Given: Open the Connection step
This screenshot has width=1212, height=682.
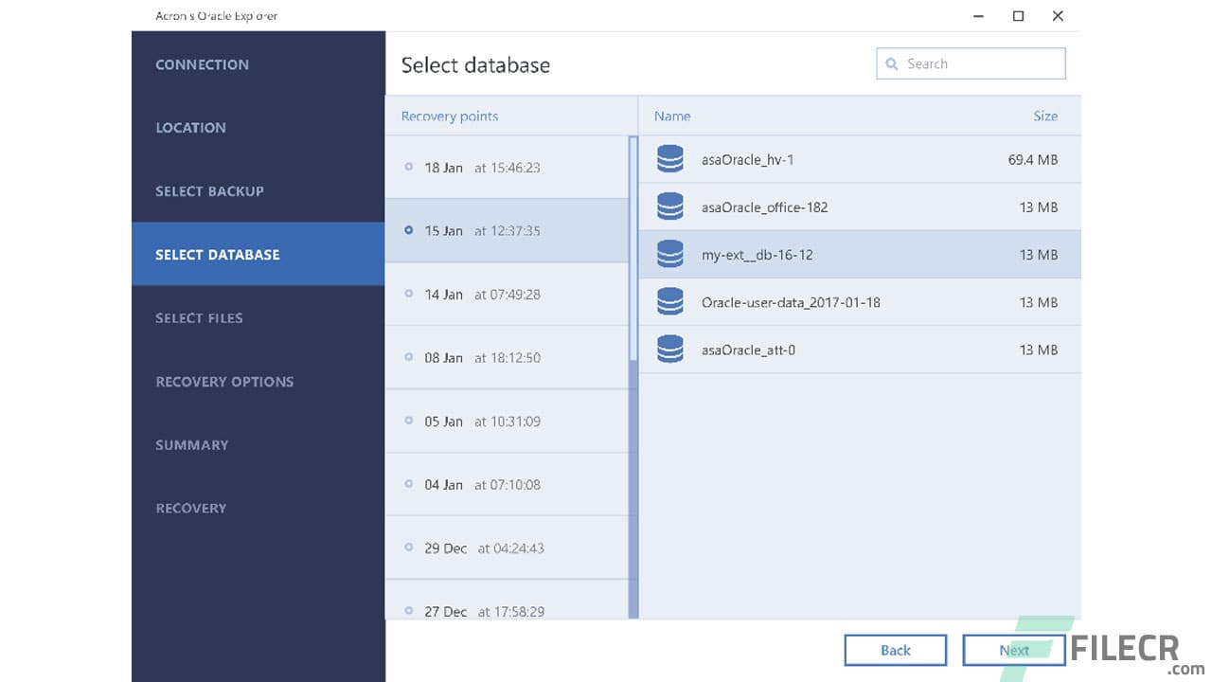Looking at the screenshot, I should coord(202,64).
